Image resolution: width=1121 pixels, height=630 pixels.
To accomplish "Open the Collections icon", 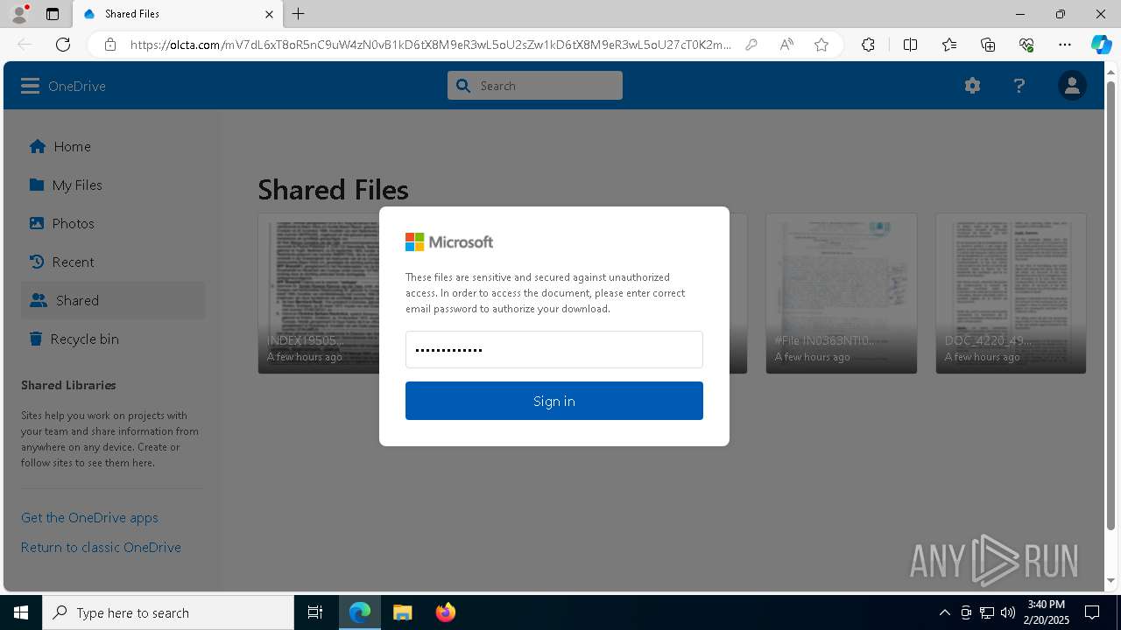I will click(988, 45).
